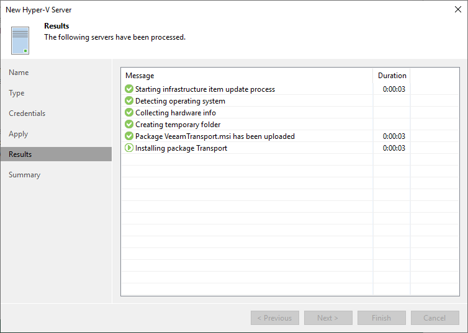The height and width of the screenshot is (333, 468).
Task: Click the Next button
Action: click(x=328, y=317)
